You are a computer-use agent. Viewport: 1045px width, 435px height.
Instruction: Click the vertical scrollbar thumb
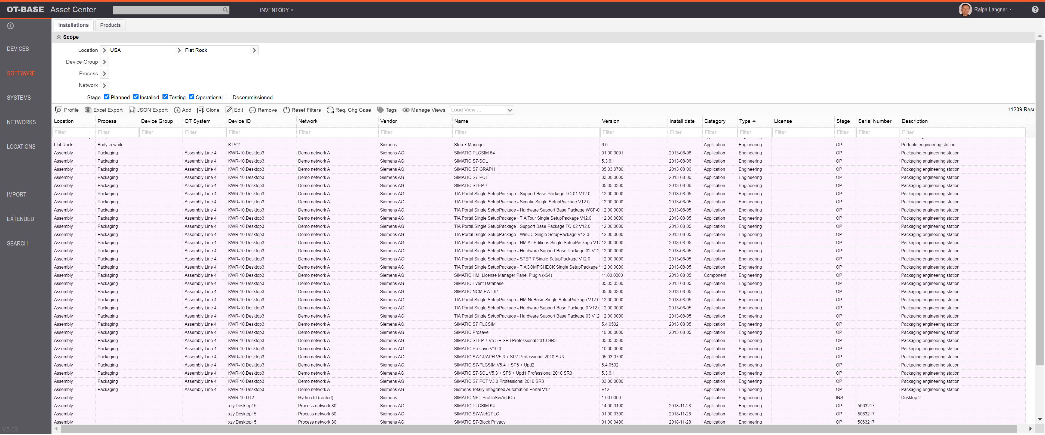click(x=1040, y=203)
